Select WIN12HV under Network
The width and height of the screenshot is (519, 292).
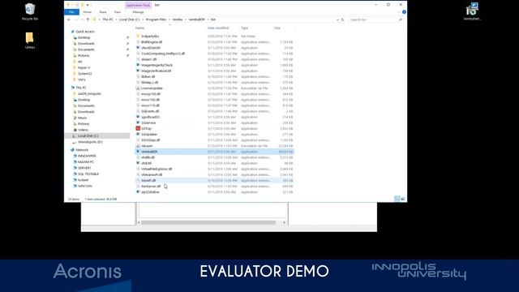pyautogui.click(x=84, y=186)
